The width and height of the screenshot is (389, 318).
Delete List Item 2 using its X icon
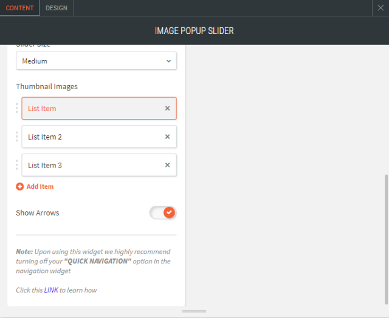pos(167,137)
